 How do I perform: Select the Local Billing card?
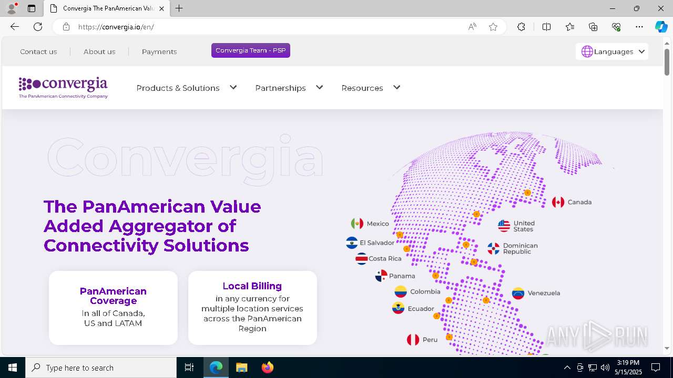pos(252,308)
